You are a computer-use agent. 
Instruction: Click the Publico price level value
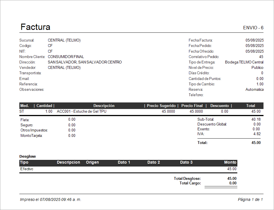[257, 68]
